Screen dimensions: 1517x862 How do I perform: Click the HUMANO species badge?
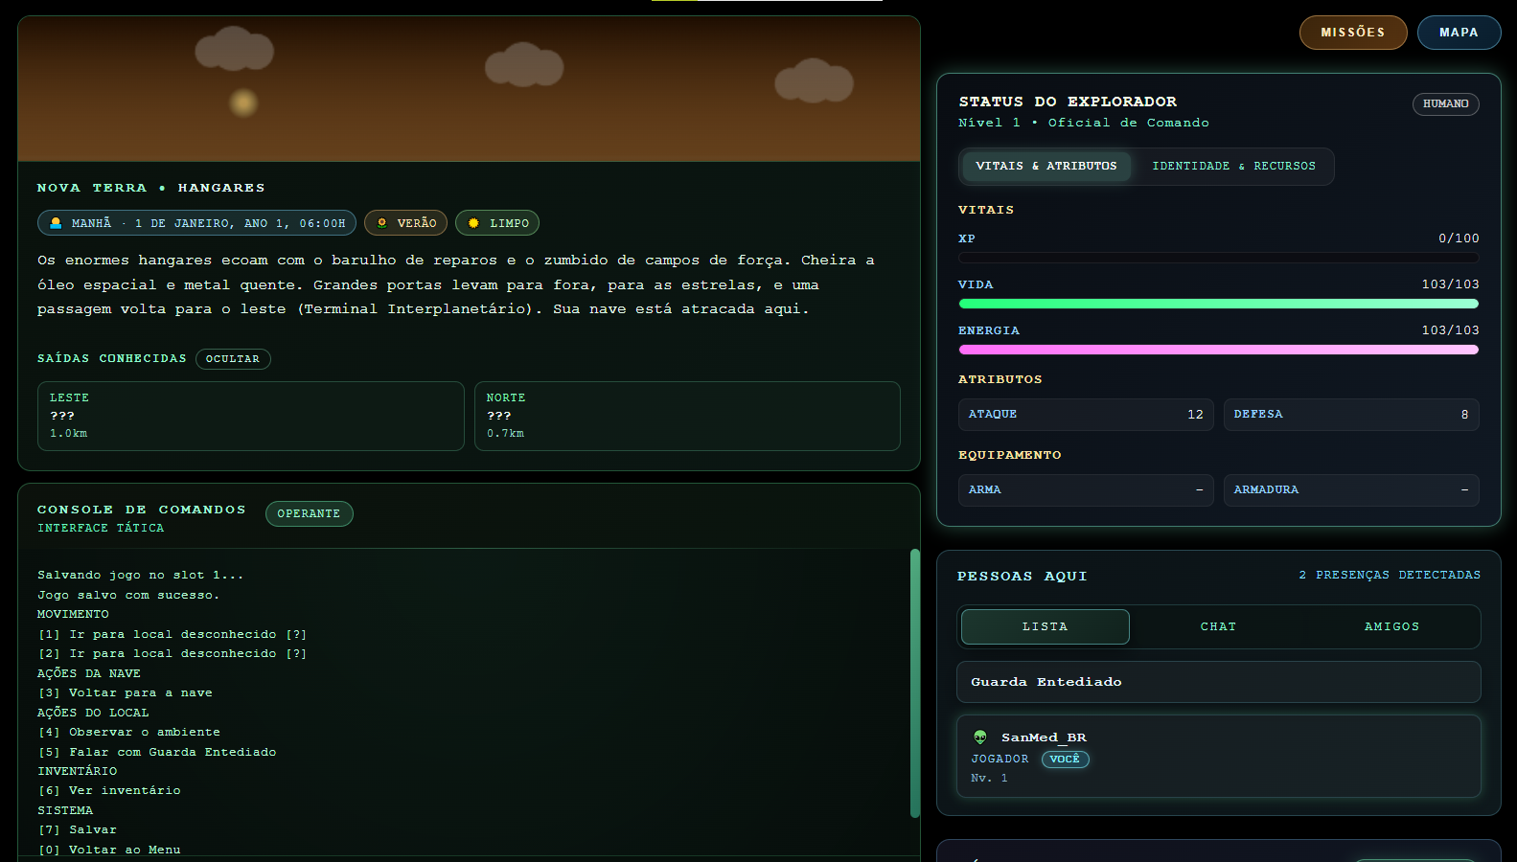point(1445,104)
